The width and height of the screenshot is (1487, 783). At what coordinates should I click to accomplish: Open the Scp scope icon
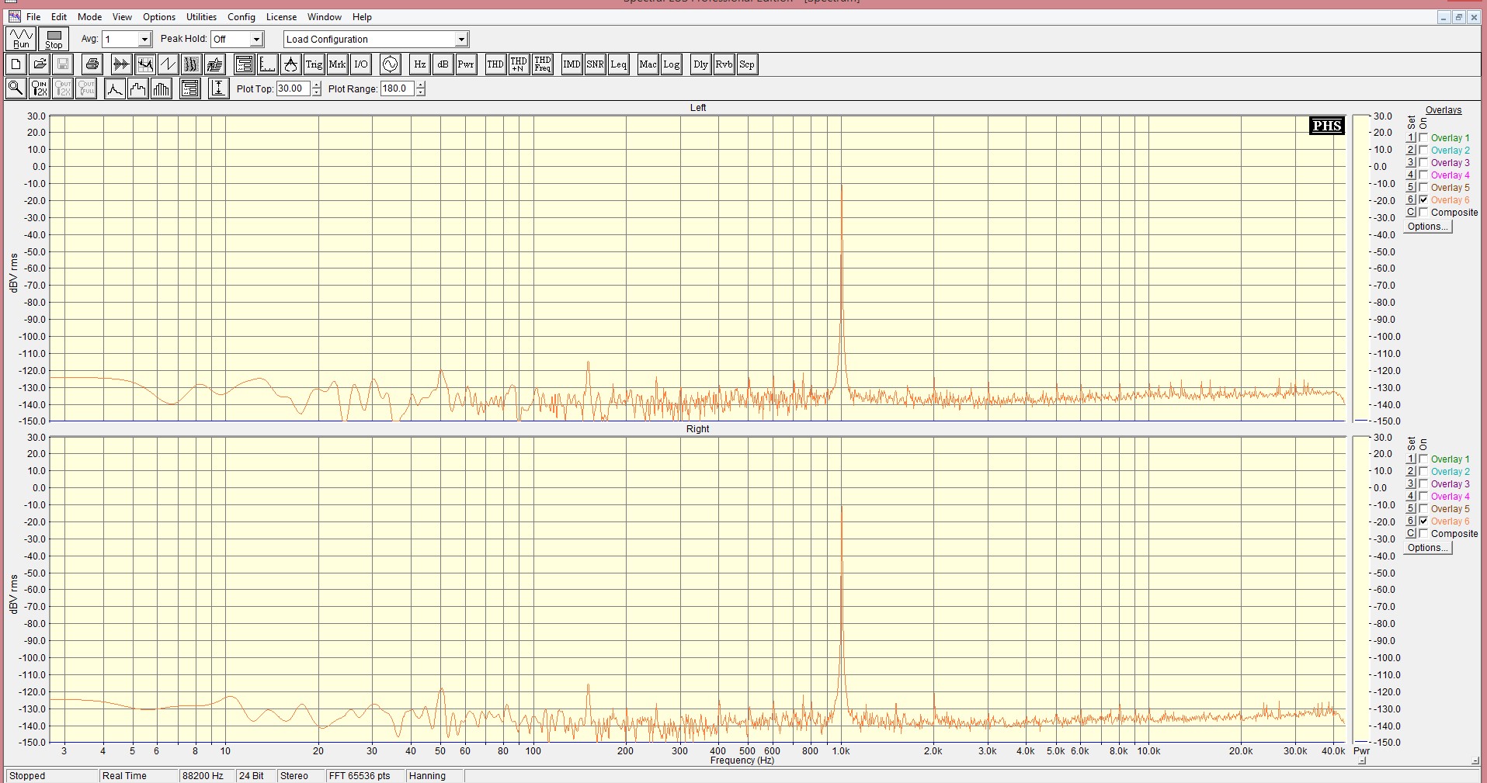(x=746, y=64)
